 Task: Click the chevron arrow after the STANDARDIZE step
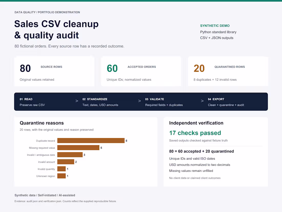tap(139, 101)
